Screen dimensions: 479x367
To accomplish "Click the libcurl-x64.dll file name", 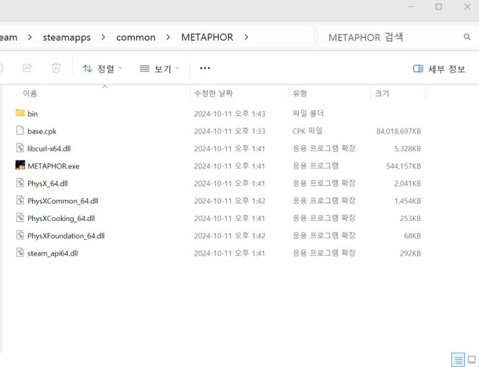I will tap(49, 149).
